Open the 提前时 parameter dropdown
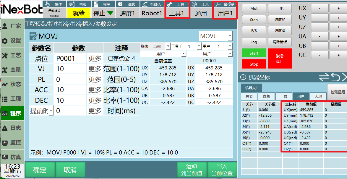347x179 pixels. click(41, 110)
